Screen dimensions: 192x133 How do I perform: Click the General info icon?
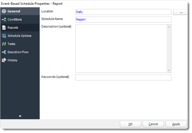(4, 11)
